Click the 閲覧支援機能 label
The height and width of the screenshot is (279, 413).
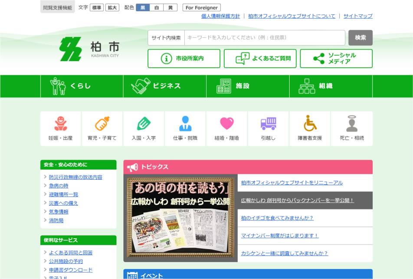[x=57, y=8]
